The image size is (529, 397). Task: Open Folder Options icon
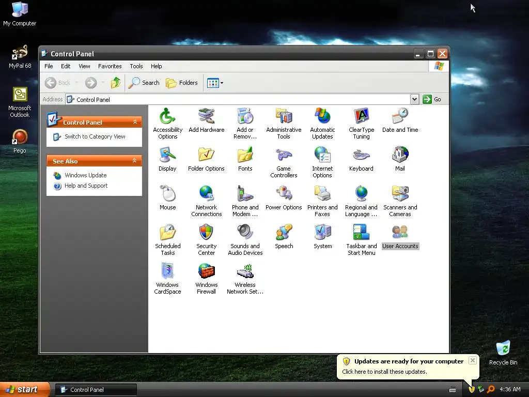click(x=206, y=159)
